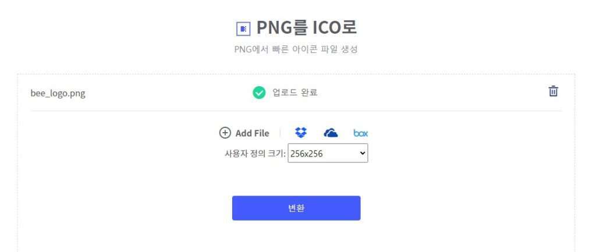
Task: Import a file from Dropbox
Action: (301, 133)
